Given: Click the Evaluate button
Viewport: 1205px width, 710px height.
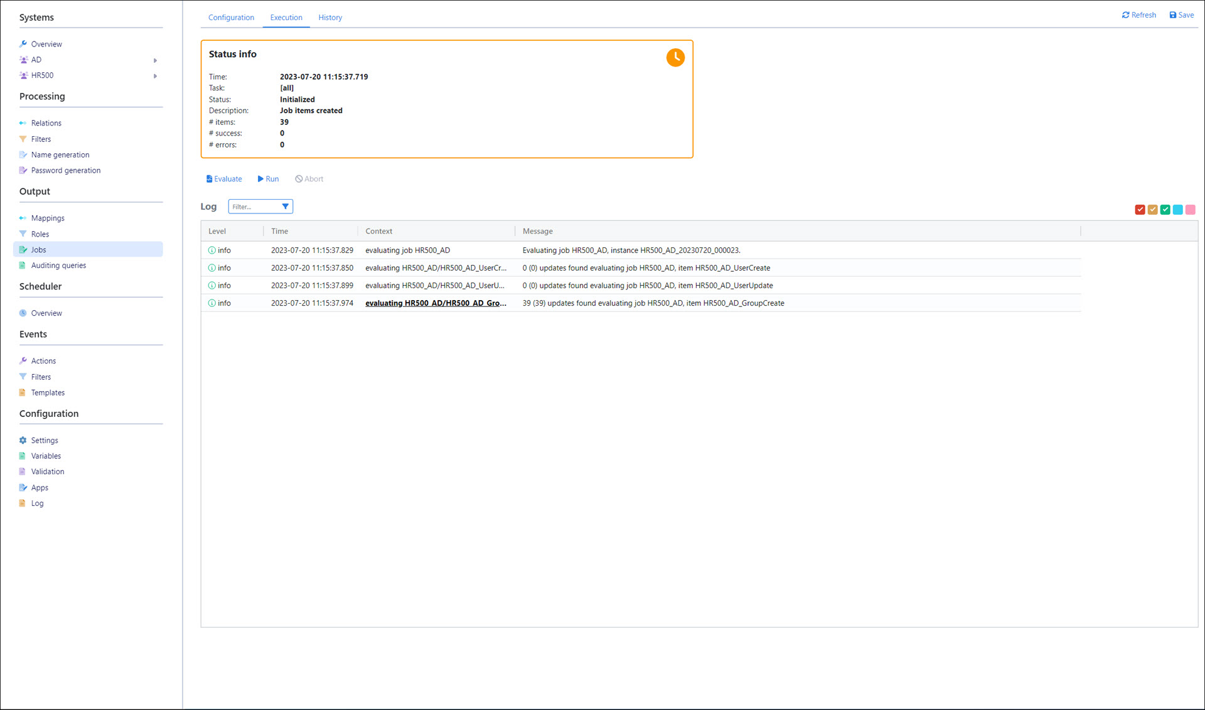Looking at the screenshot, I should click(x=224, y=179).
